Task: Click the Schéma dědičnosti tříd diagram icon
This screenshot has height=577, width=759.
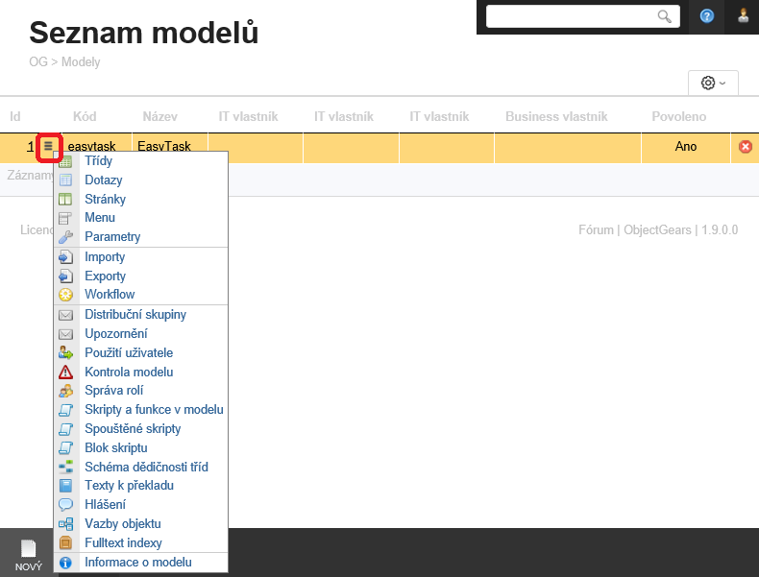Action: tap(65, 468)
